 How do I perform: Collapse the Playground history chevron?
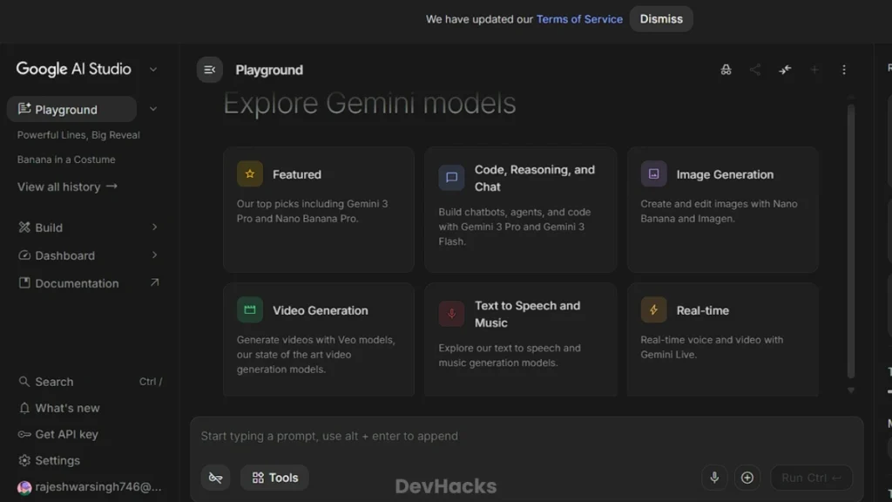(x=153, y=109)
